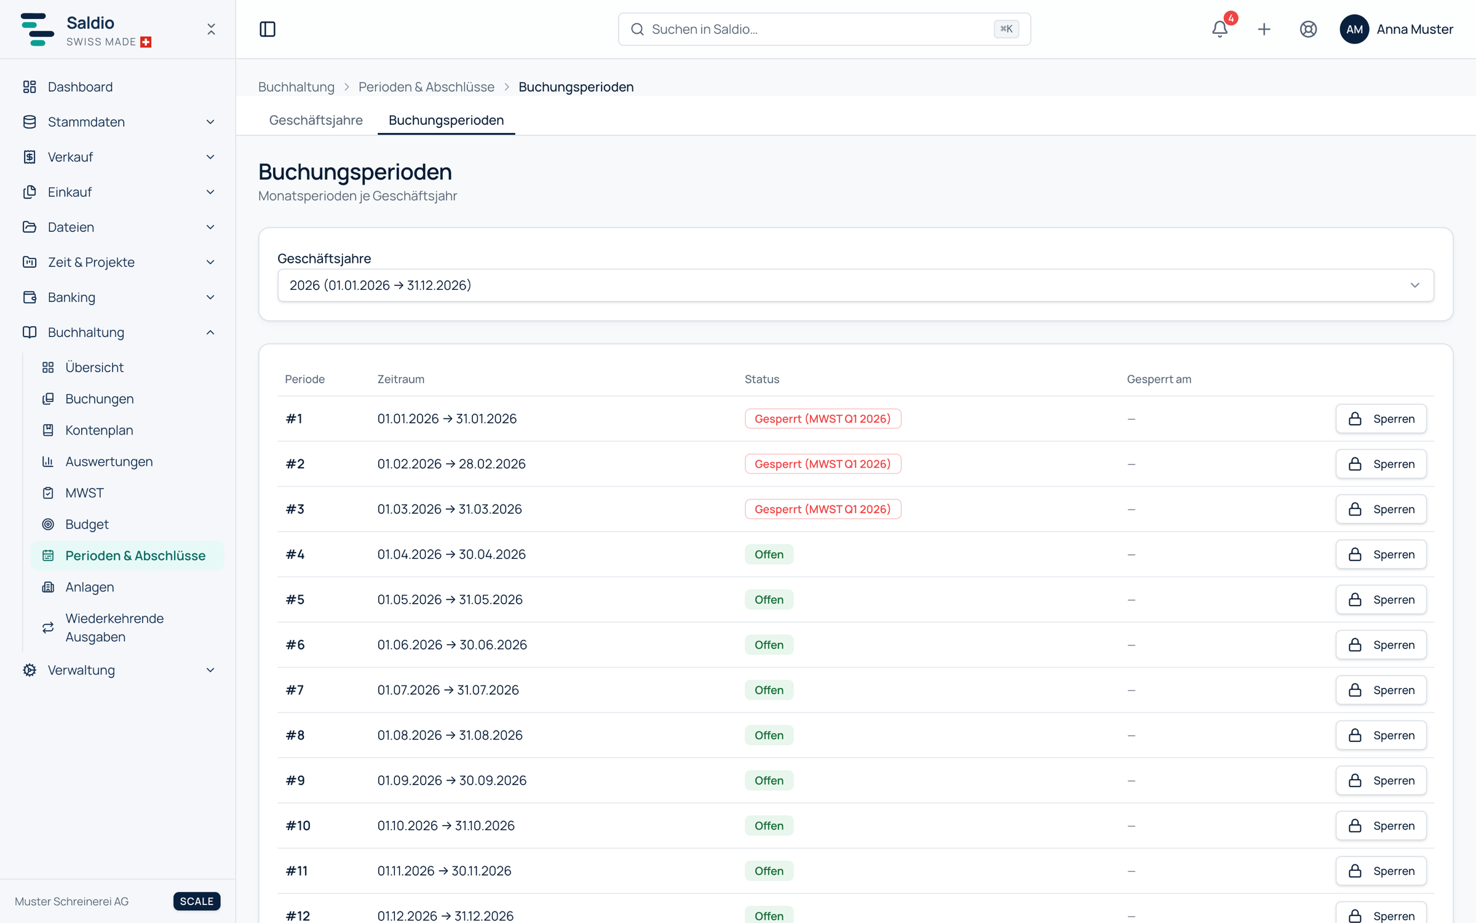Click the SCALE plan badge

click(x=197, y=901)
